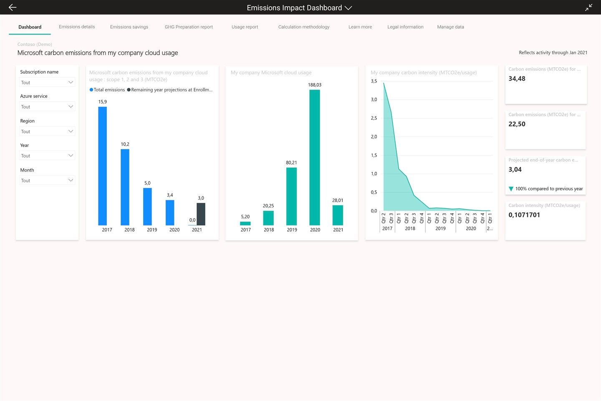Open the Year filter dropdown
The height and width of the screenshot is (401, 601).
click(x=47, y=156)
